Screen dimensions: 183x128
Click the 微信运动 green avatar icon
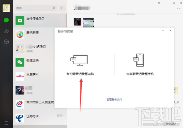click(20, 62)
